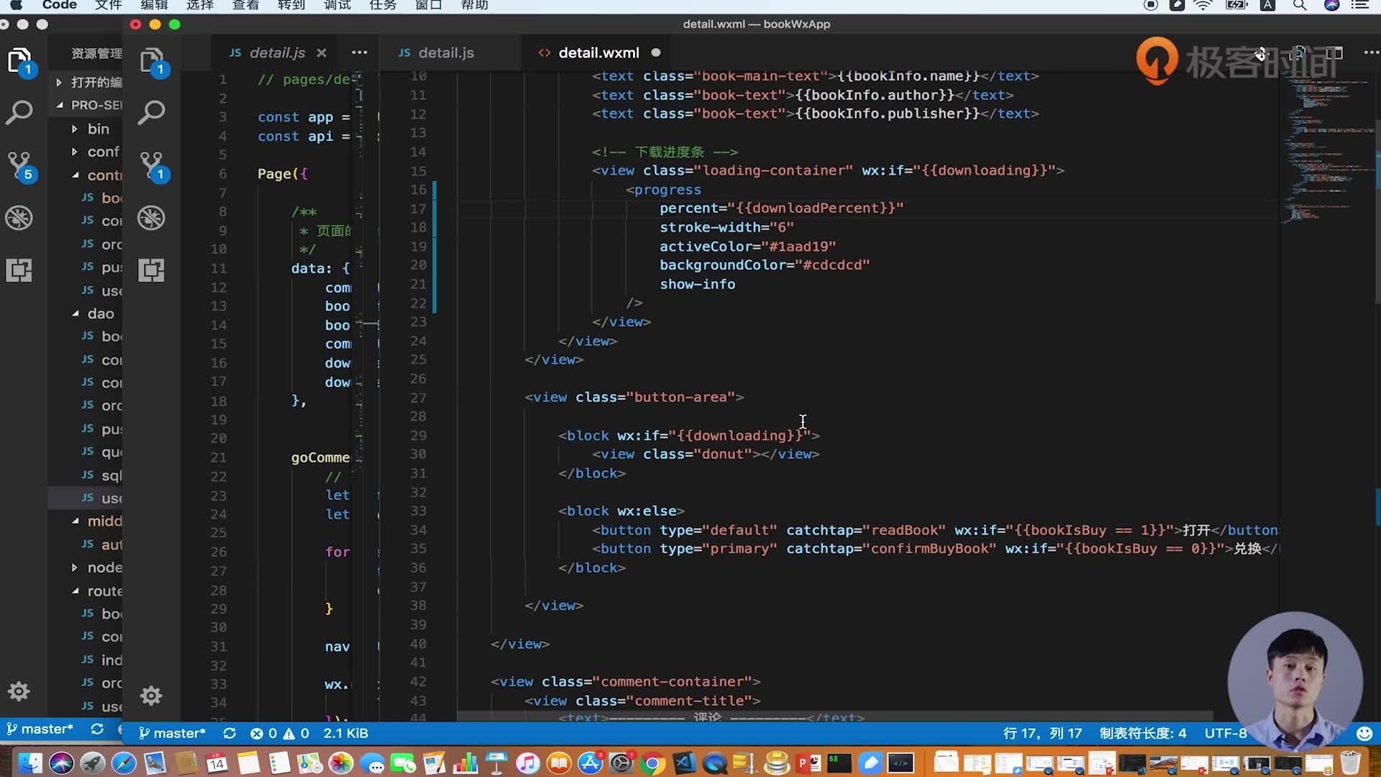Expand the conf folder in the tree
This screenshot has width=1381, height=777.
(x=103, y=152)
